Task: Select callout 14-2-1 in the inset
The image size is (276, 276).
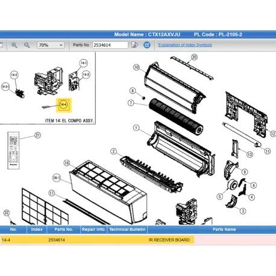Action: click(x=5, y=87)
